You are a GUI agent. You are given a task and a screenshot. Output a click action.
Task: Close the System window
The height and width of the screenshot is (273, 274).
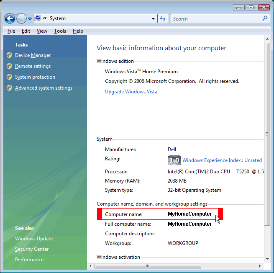pyautogui.click(x=264, y=8)
